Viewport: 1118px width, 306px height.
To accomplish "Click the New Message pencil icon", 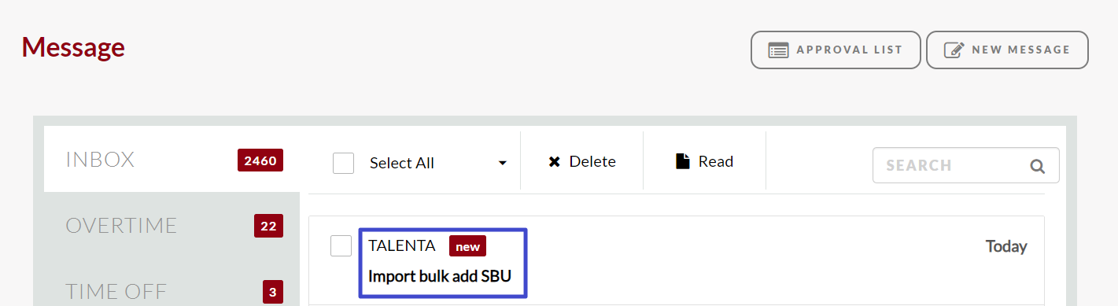I will 954,50.
